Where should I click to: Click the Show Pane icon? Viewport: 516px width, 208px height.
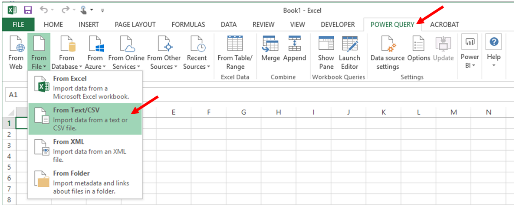tap(326, 52)
